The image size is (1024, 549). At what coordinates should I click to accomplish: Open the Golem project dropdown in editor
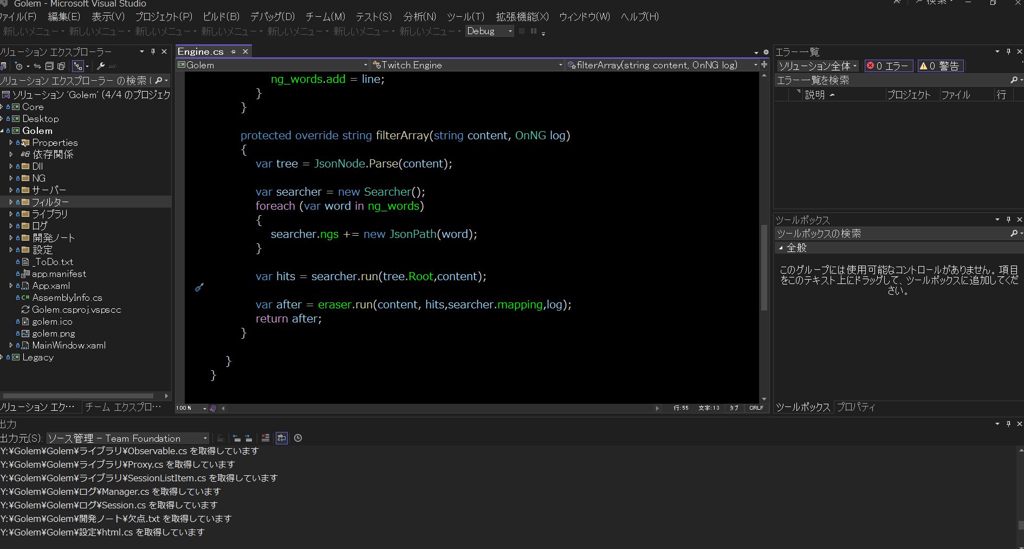coord(273,64)
